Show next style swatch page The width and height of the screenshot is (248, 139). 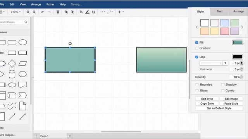pyautogui.click(x=242, y=27)
